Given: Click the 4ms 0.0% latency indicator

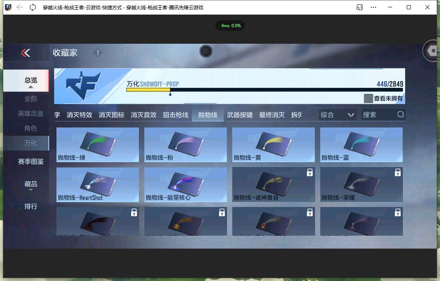Looking at the screenshot, I should (x=231, y=26).
